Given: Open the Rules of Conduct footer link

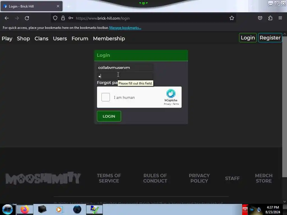Looking at the screenshot, I should [155, 178].
